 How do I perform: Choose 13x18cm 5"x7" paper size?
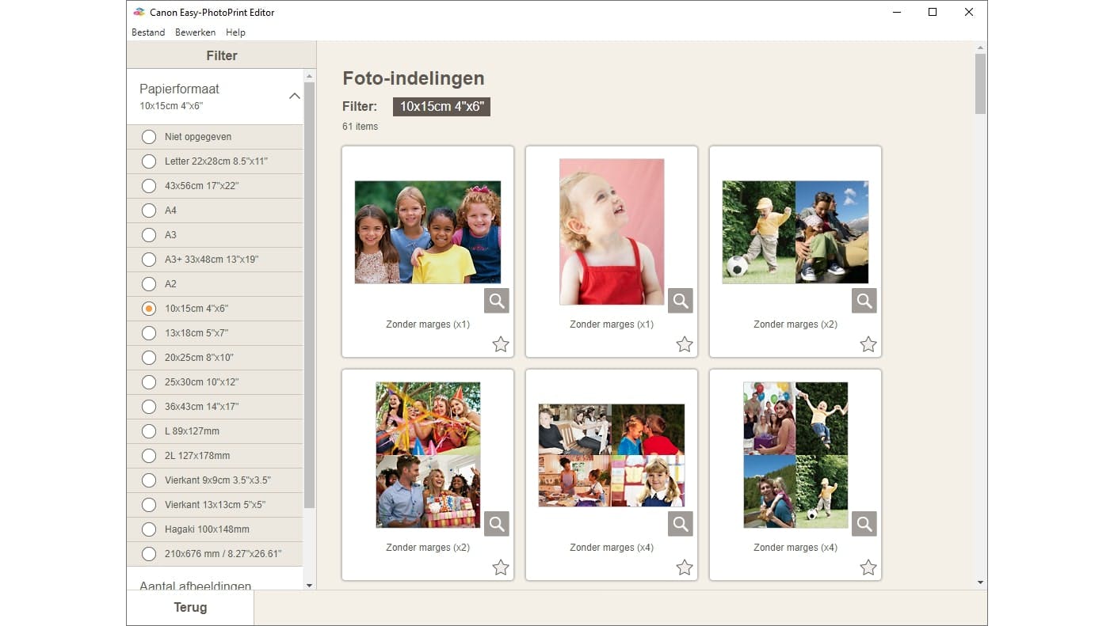(x=215, y=333)
